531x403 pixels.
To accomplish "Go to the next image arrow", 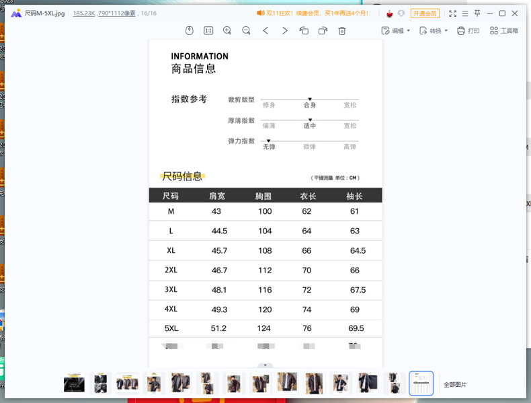I will [285, 31].
